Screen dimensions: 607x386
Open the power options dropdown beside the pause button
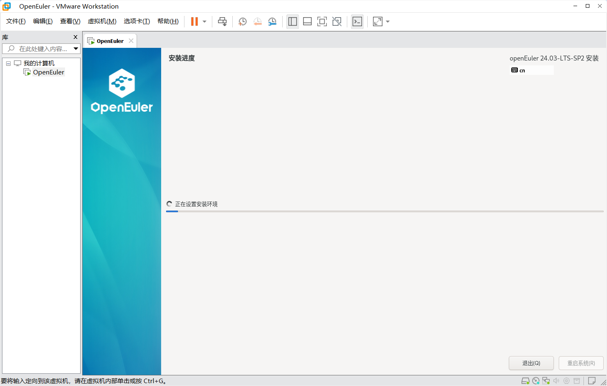click(205, 22)
